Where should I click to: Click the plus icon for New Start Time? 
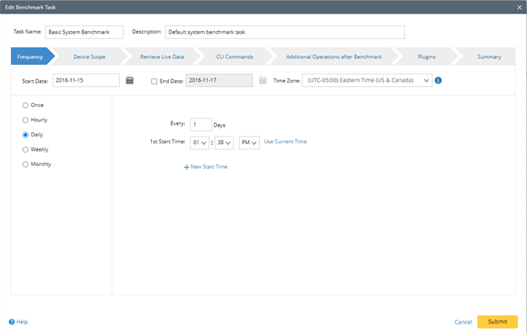click(x=187, y=167)
